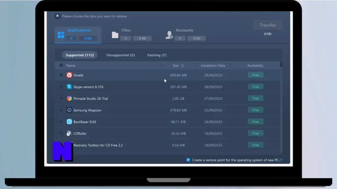
Task: Click the 2.85 GB size value
Action: pyautogui.click(x=178, y=98)
